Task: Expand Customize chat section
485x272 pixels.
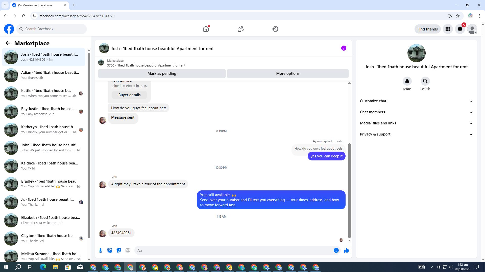Action: (x=416, y=101)
